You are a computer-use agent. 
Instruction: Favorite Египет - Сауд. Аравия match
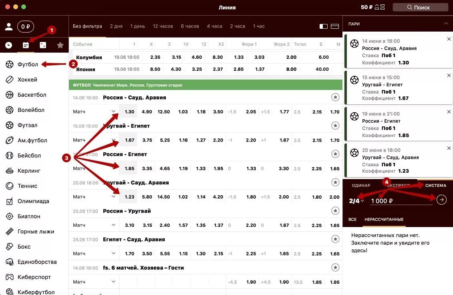(x=335, y=239)
